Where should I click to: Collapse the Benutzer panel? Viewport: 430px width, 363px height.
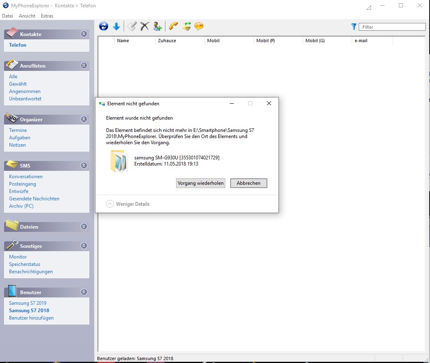coord(84,292)
